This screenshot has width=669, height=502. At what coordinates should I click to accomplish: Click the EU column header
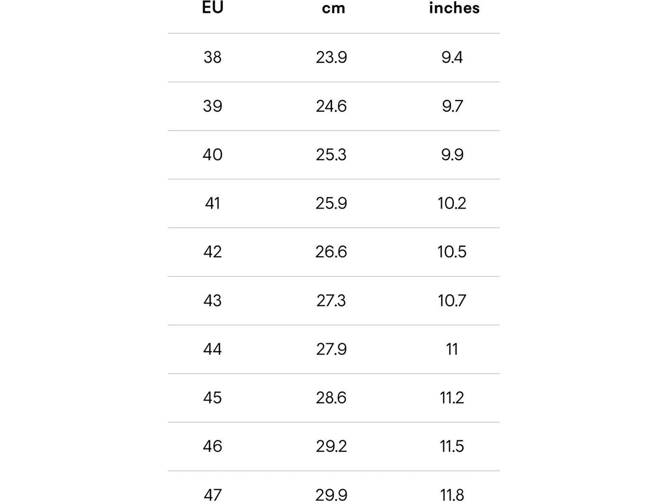point(212,8)
